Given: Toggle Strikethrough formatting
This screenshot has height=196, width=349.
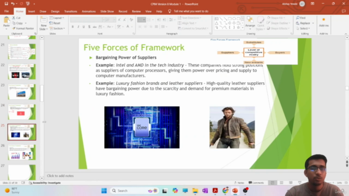Looking at the screenshot, I should pyautogui.click(x=94, y=27).
